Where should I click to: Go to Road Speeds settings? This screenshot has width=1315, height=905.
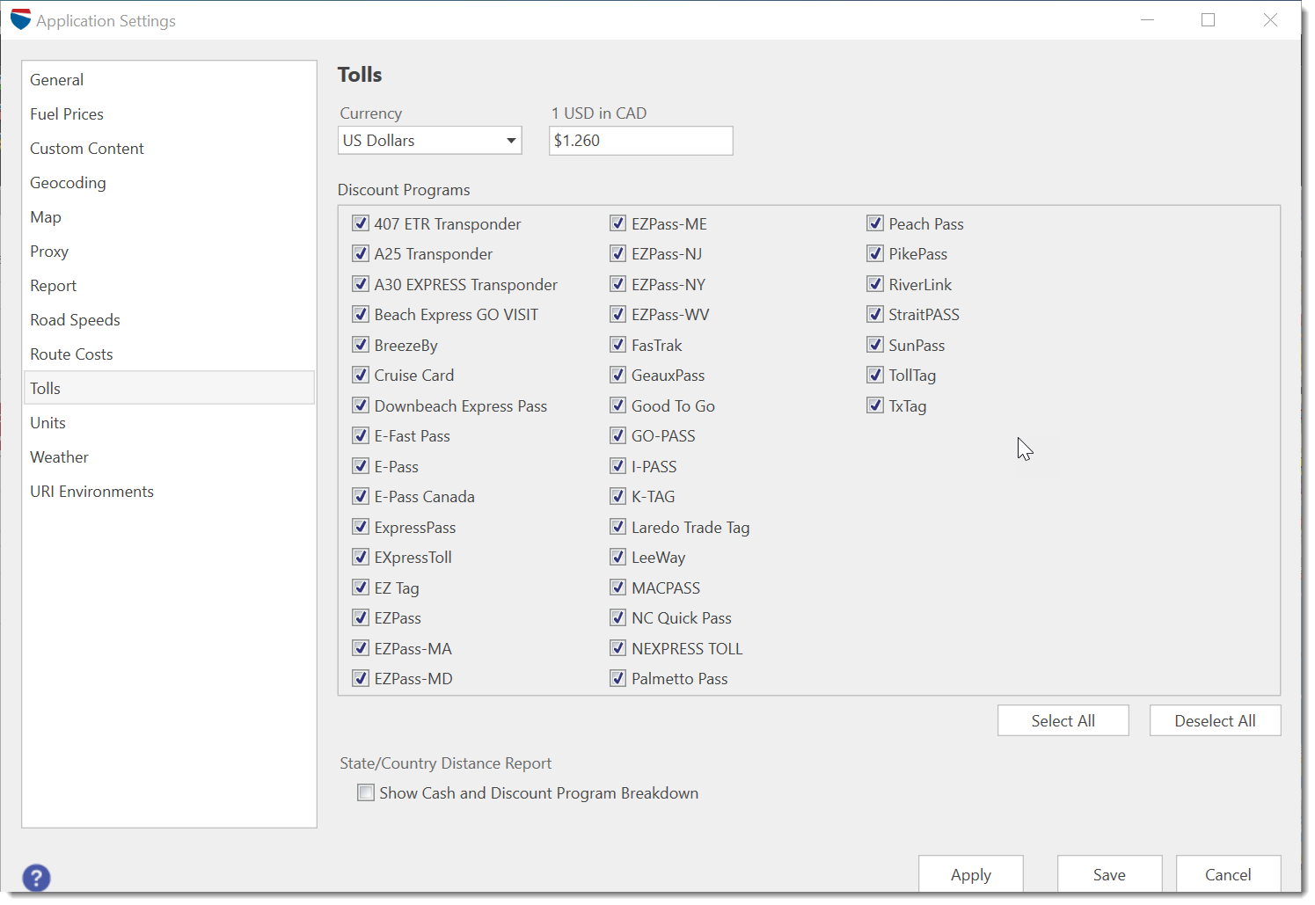(x=169, y=320)
